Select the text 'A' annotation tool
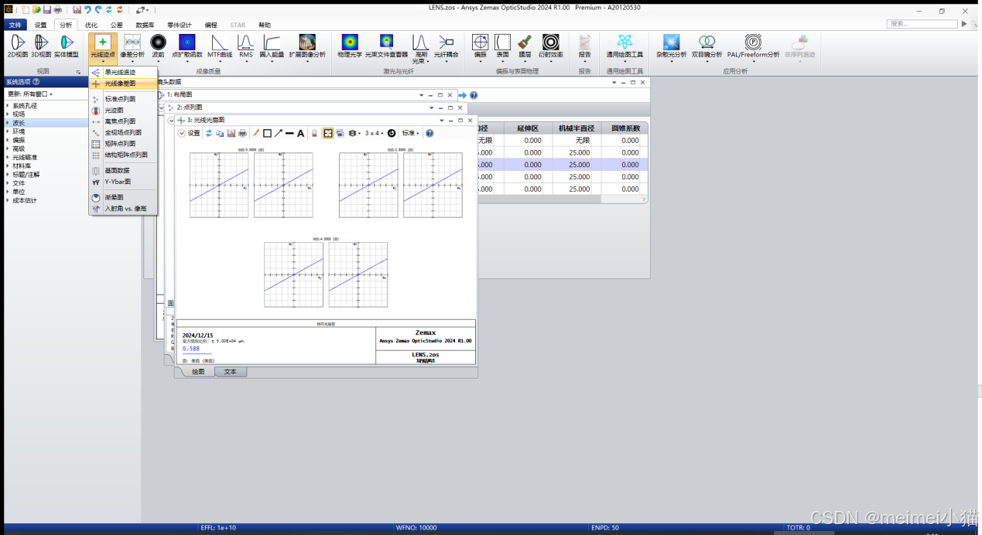982x535 pixels. (x=301, y=133)
